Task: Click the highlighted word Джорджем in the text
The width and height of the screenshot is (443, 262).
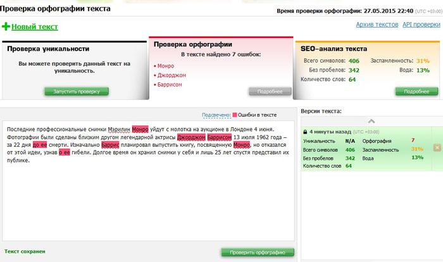Action: pos(191,137)
